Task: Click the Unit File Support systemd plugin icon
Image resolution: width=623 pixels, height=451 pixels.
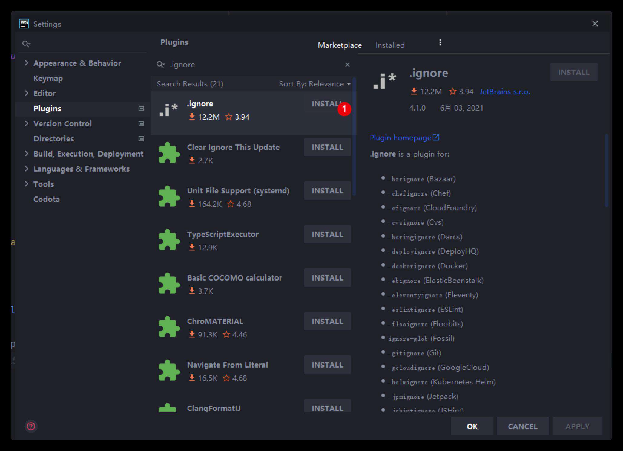Action: point(170,196)
